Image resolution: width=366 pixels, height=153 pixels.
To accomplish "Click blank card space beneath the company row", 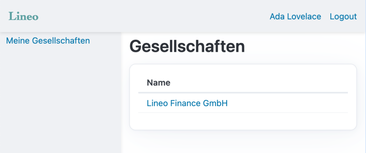I will coord(243,121).
